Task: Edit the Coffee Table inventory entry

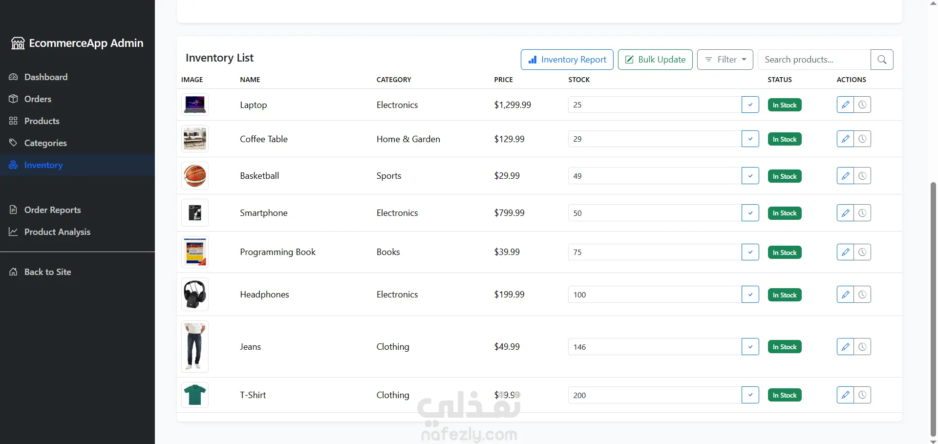Action: pyautogui.click(x=845, y=139)
